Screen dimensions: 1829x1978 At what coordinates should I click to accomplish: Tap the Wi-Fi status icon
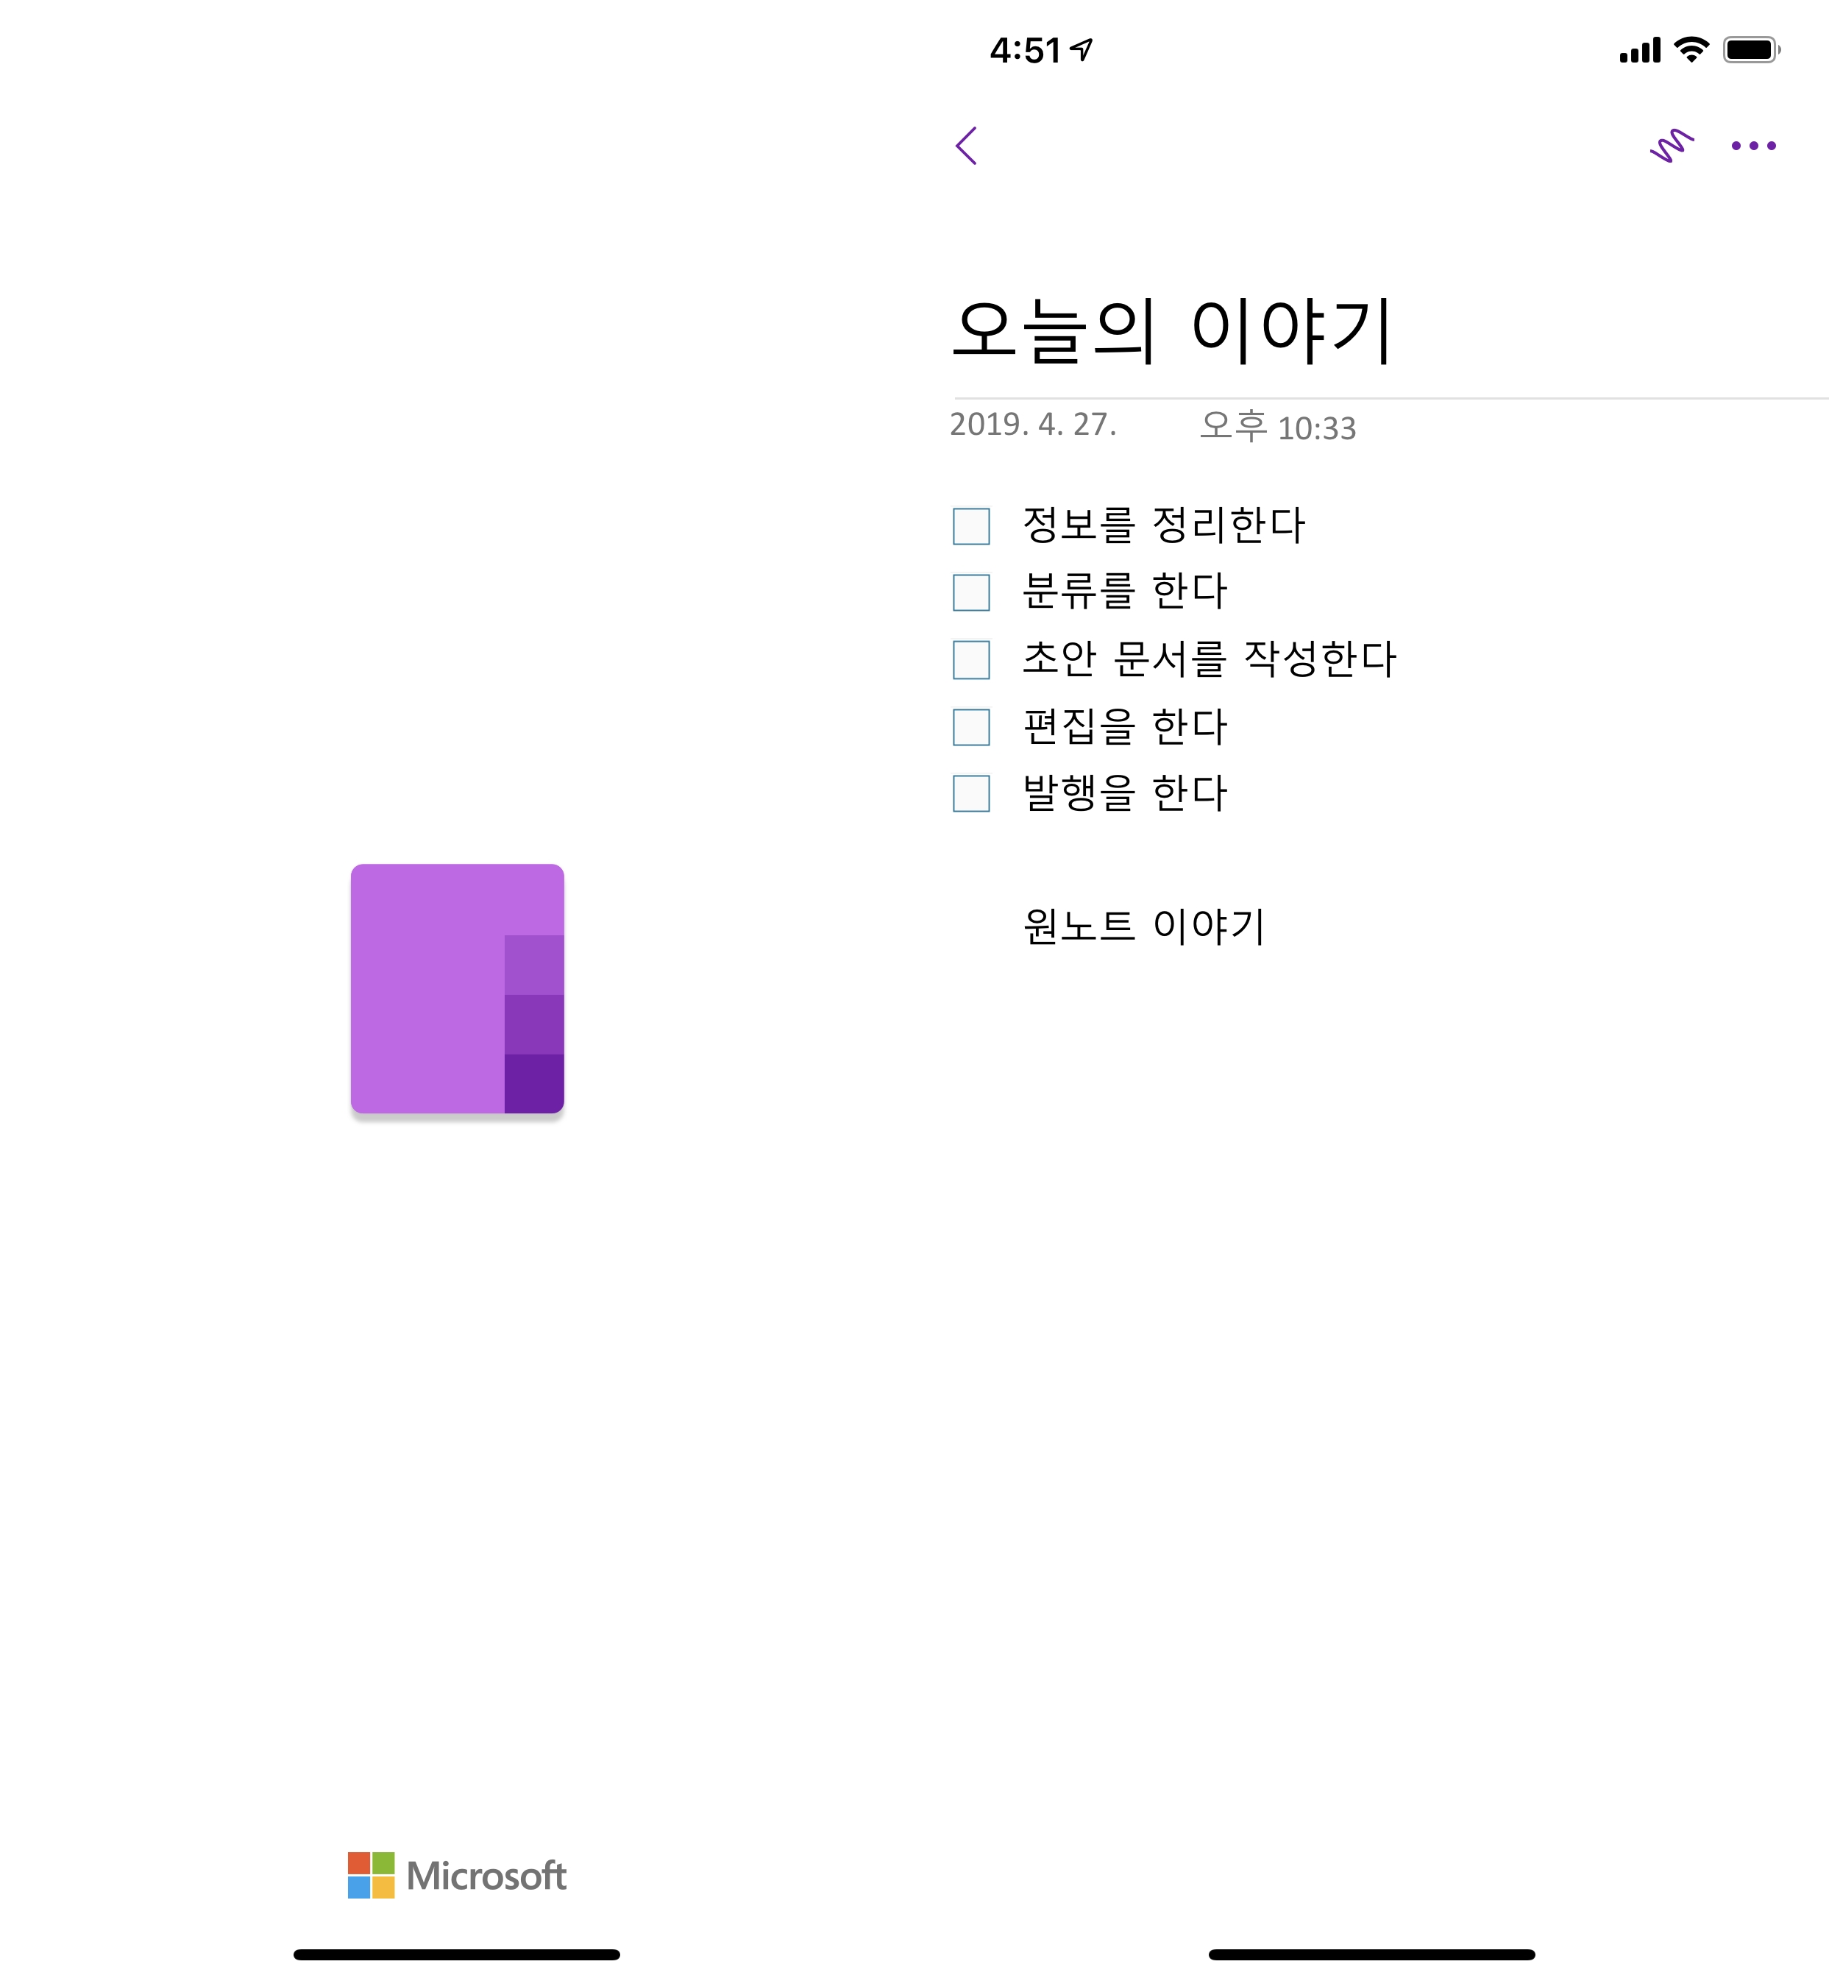point(1691,49)
